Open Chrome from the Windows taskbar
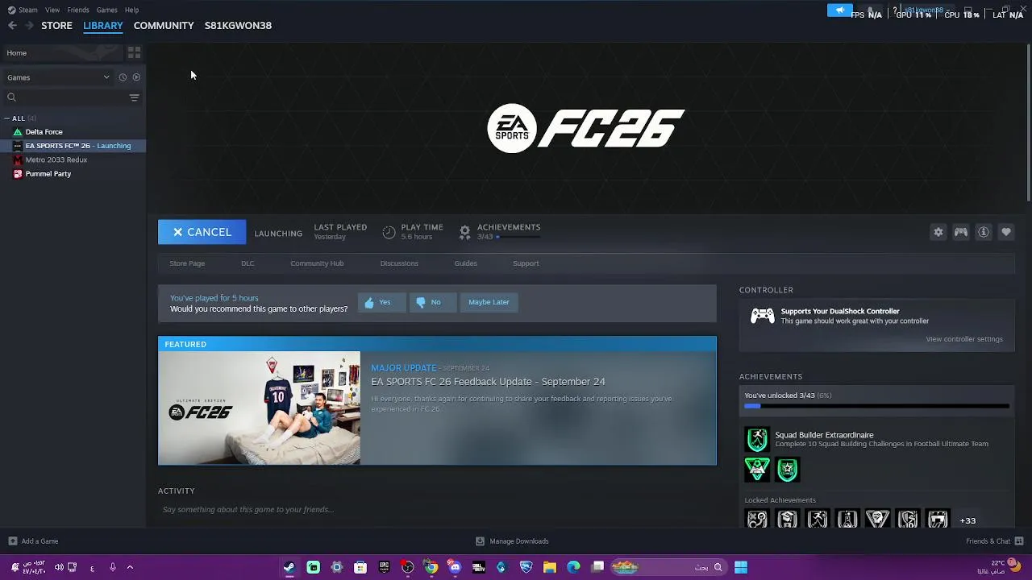This screenshot has width=1032, height=580. (x=431, y=567)
